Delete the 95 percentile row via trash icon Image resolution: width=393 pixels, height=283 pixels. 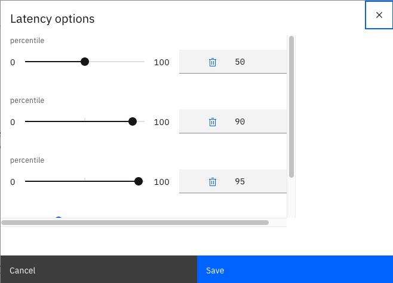(x=213, y=181)
